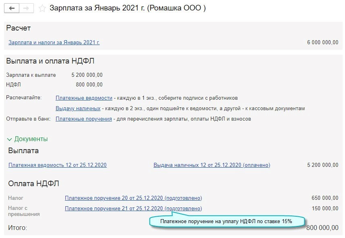Open the Платежные поручения bank link
The width and height of the screenshot is (345, 238).
[x=83, y=119]
